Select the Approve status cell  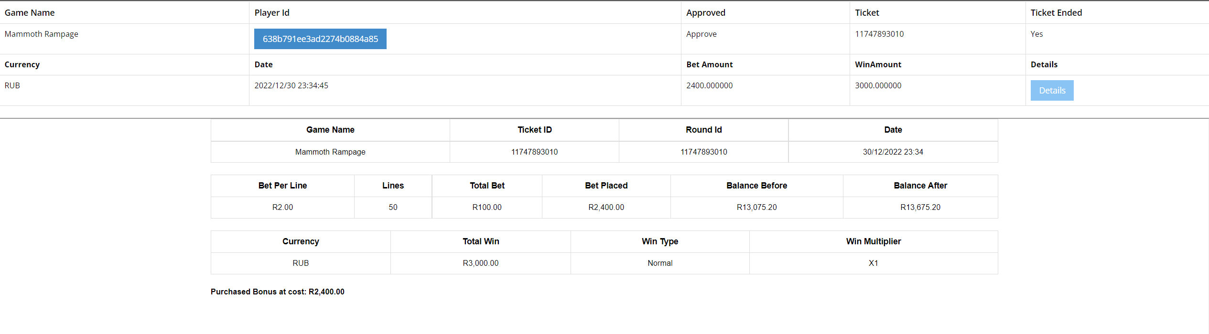(701, 34)
